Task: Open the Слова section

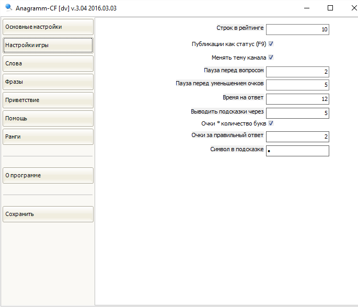Action: point(48,64)
